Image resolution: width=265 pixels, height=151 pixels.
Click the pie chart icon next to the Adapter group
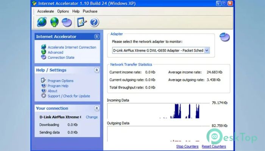click(x=224, y=37)
